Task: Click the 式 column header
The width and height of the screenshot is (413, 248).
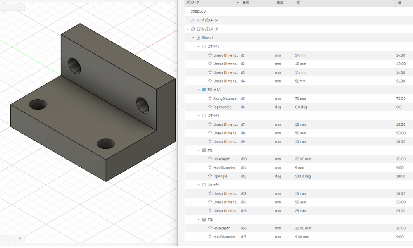Action: (298, 3)
